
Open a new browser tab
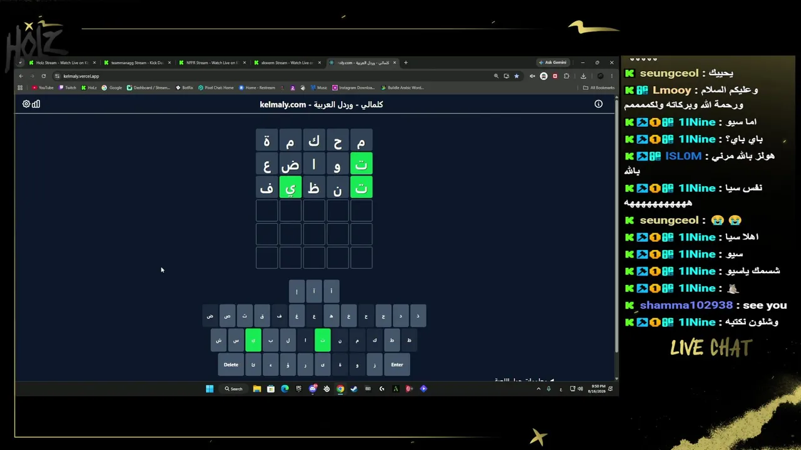pos(406,62)
